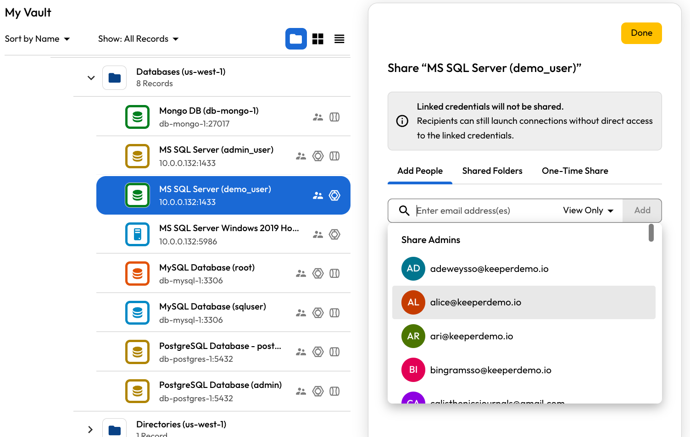
Task: Switch to grid view icon
Action: 318,39
